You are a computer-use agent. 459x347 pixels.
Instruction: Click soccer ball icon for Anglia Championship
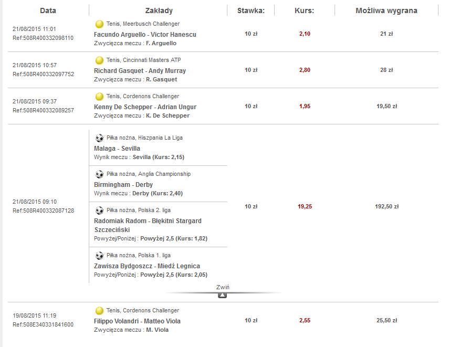99,174
